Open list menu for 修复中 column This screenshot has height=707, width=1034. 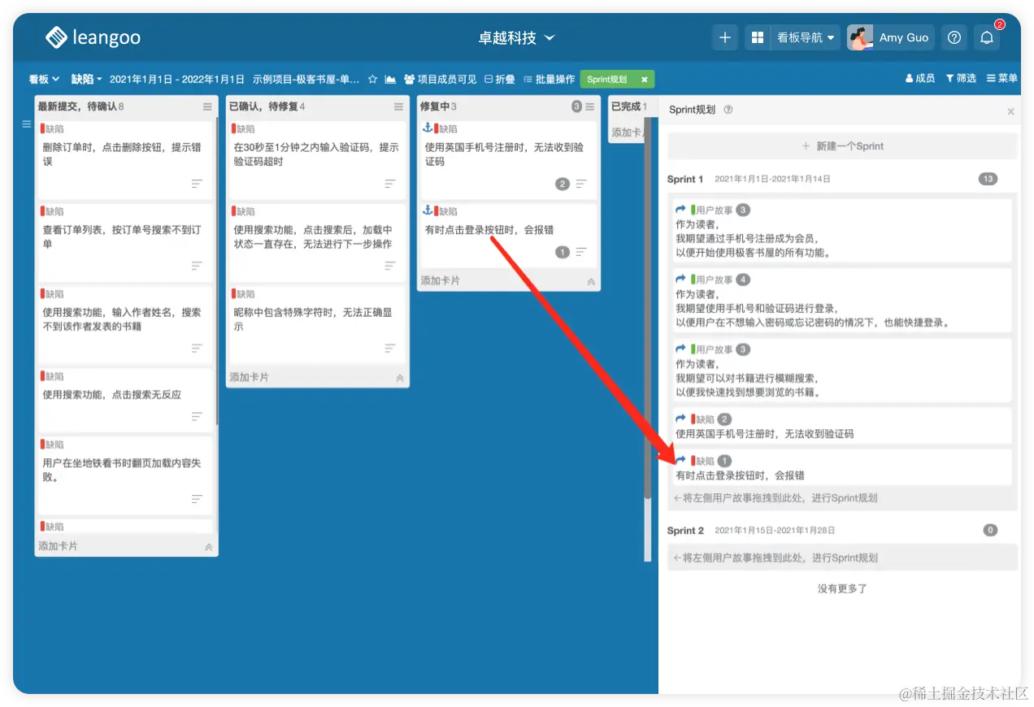(589, 106)
